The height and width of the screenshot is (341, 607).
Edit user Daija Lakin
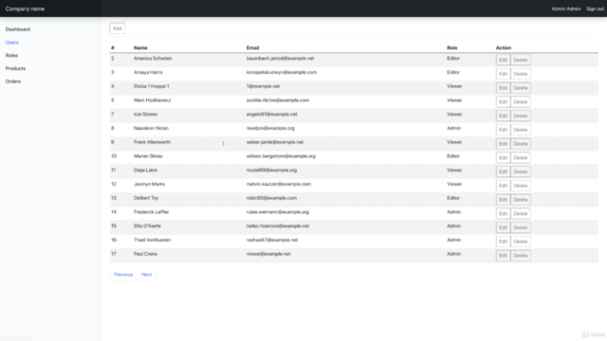503,171
